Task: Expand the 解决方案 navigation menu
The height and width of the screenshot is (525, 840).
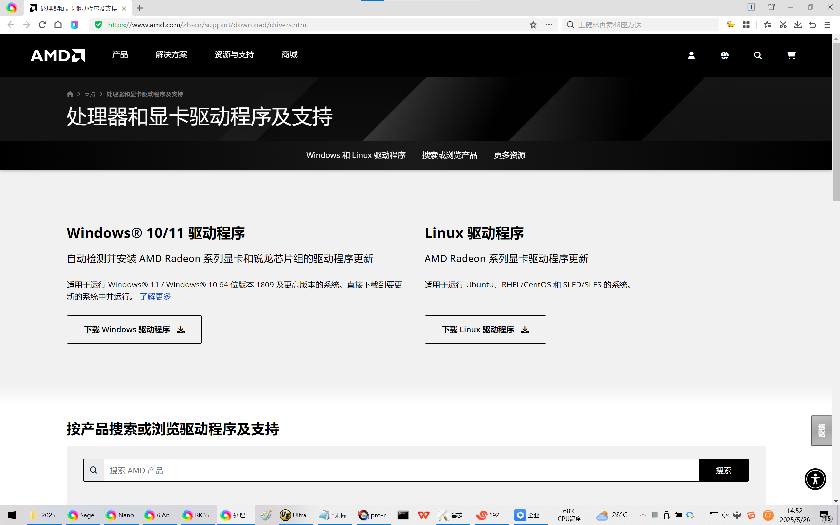Action: pos(171,54)
